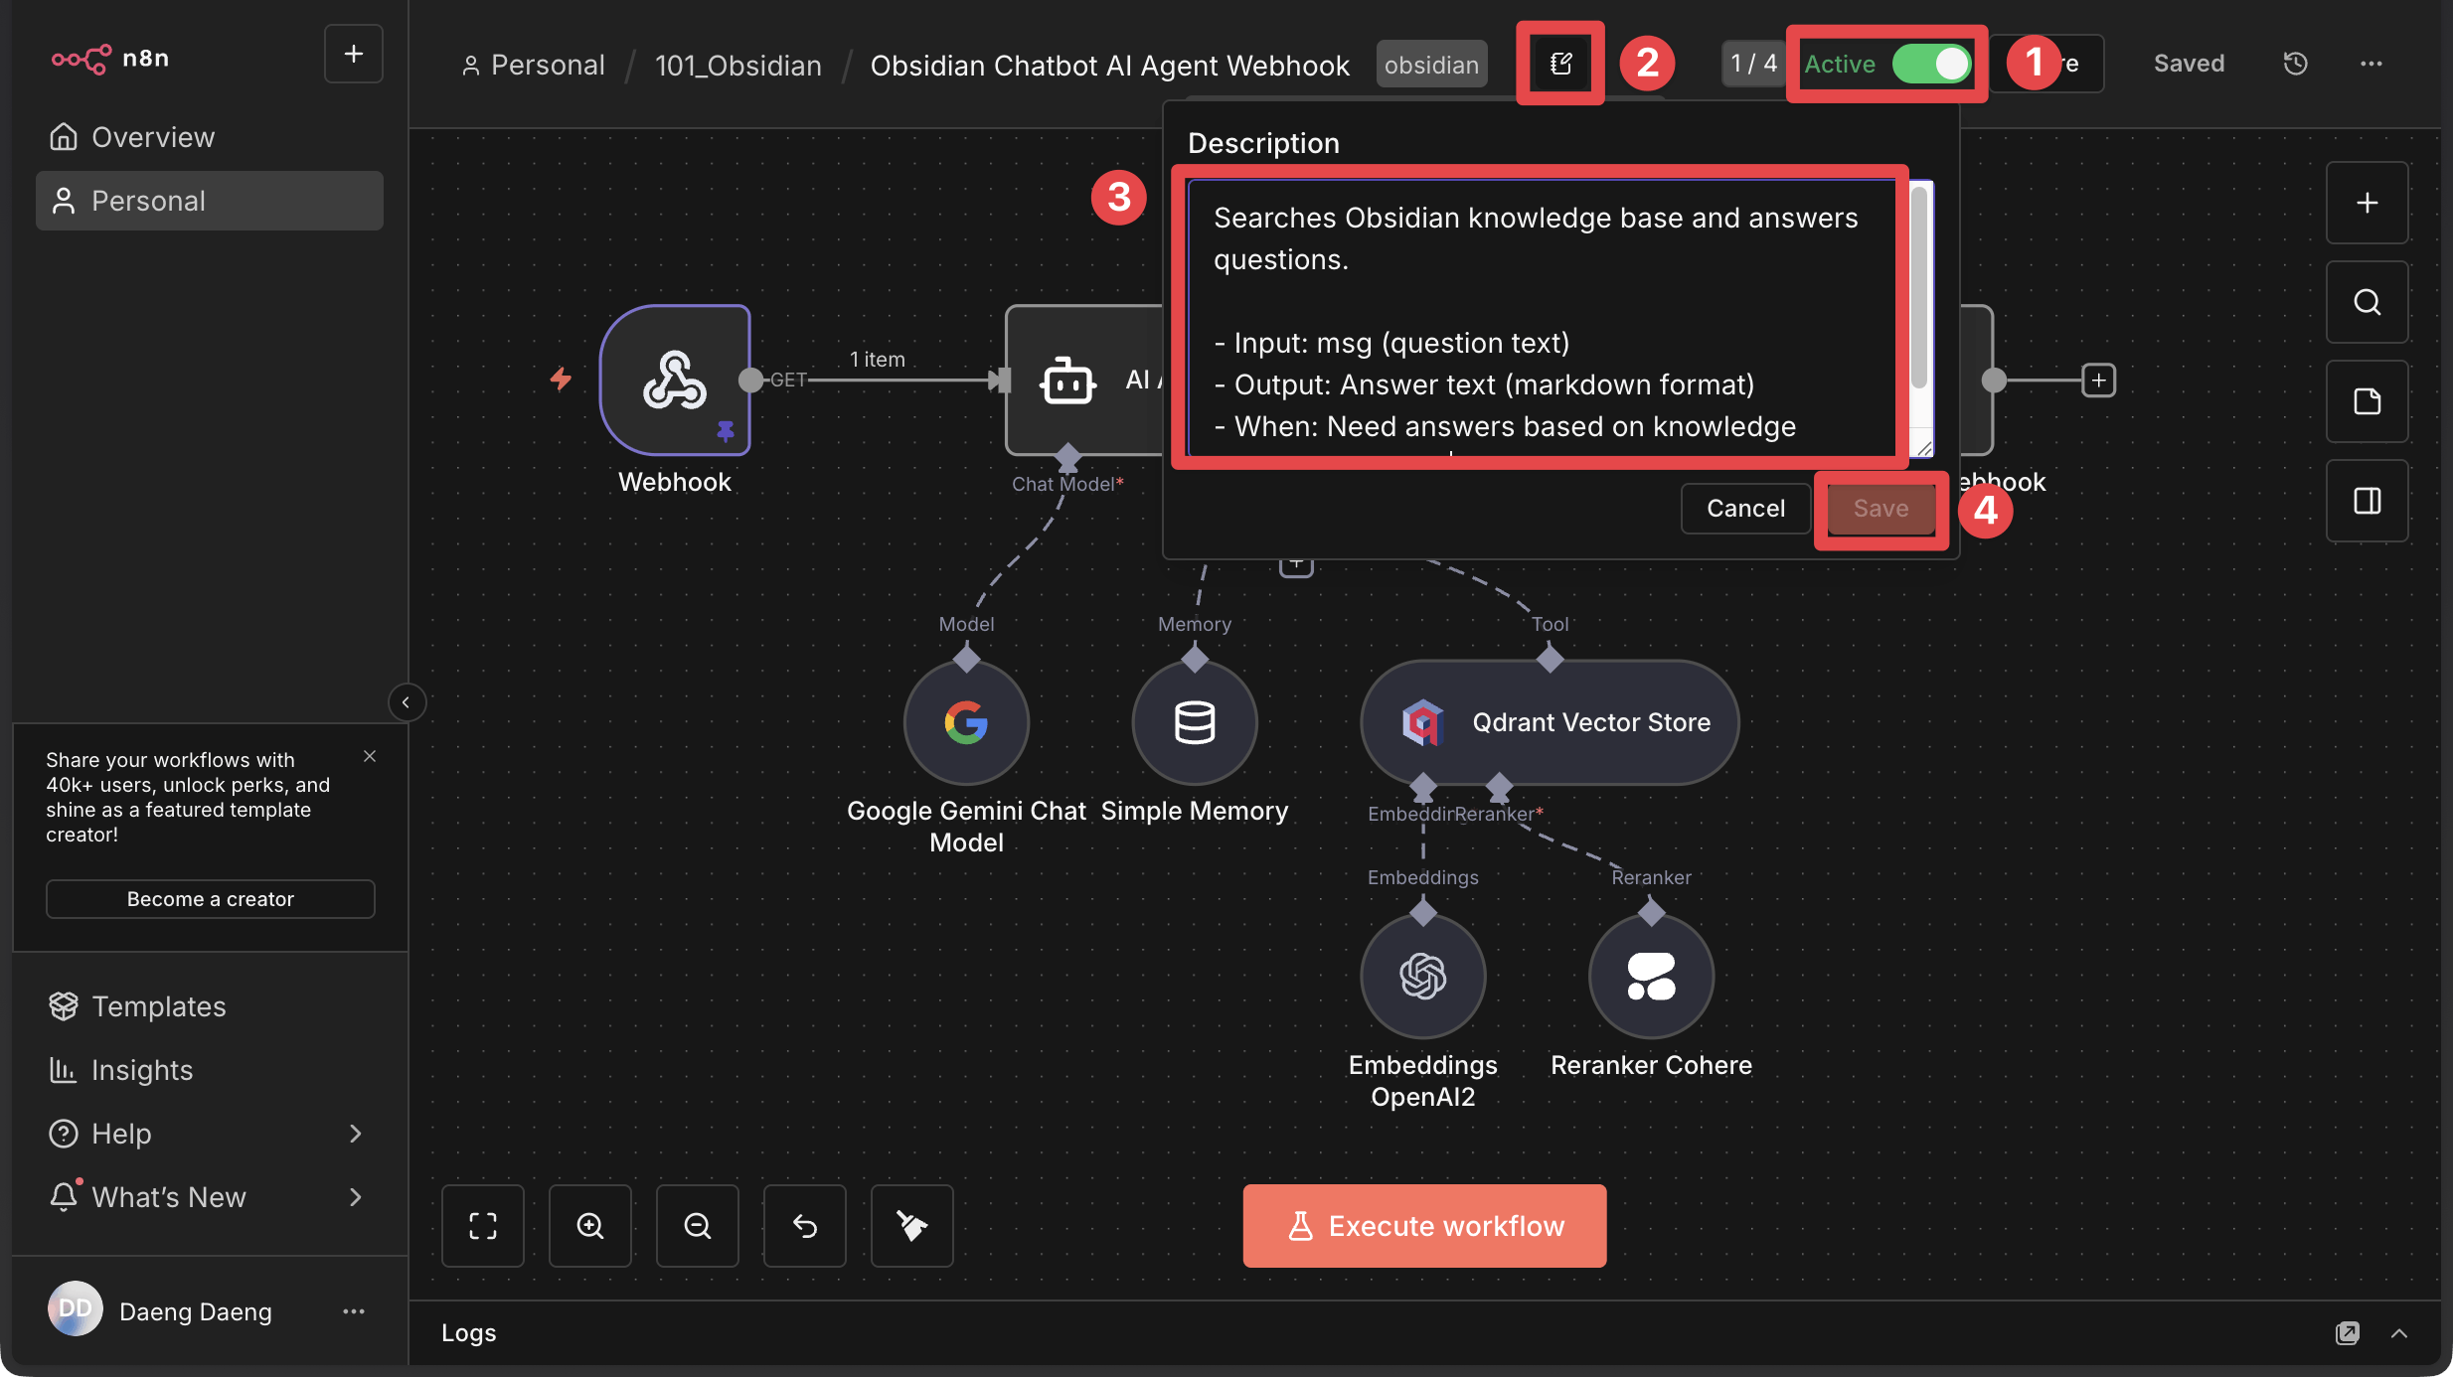Zoom to fit the canvas
The height and width of the screenshot is (1377, 2453).
click(483, 1225)
